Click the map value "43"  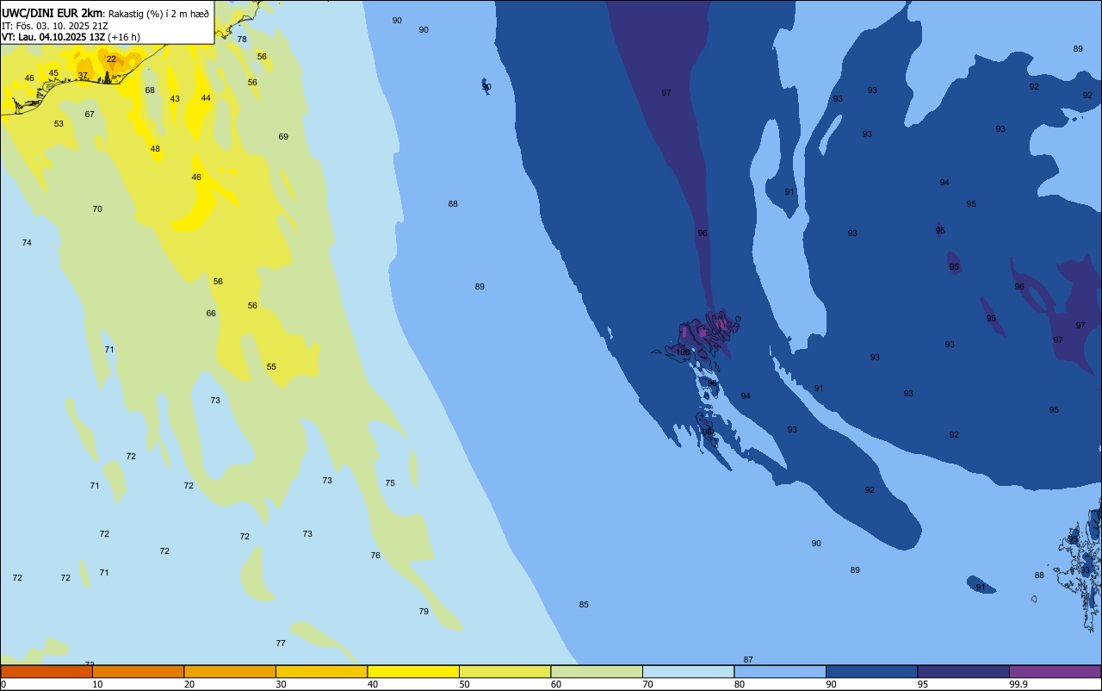point(175,99)
